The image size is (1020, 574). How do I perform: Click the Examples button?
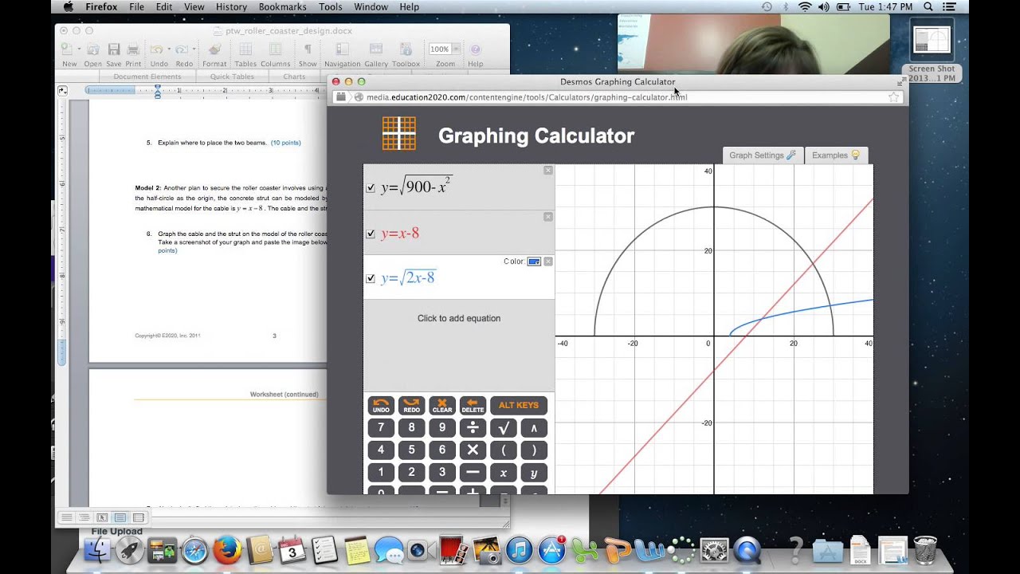[x=836, y=155]
